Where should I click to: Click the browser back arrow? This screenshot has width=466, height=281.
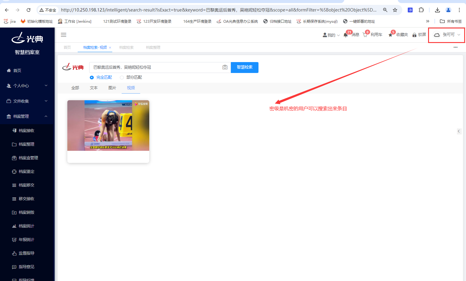[7, 10]
